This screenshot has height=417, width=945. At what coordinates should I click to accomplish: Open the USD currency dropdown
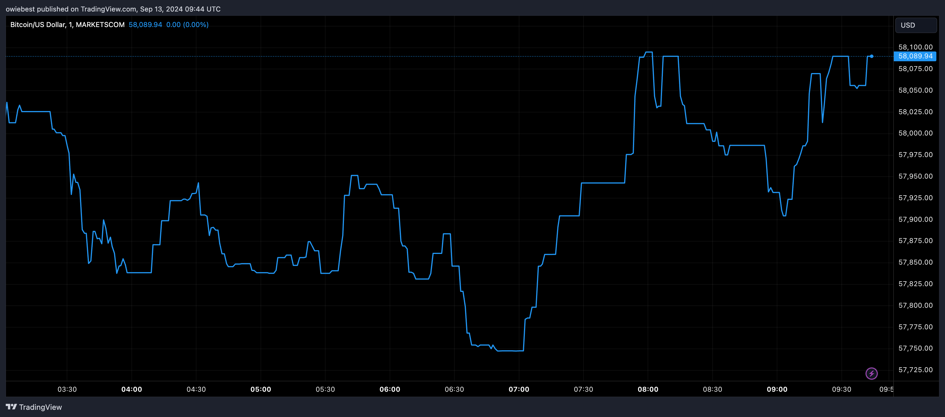916,25
